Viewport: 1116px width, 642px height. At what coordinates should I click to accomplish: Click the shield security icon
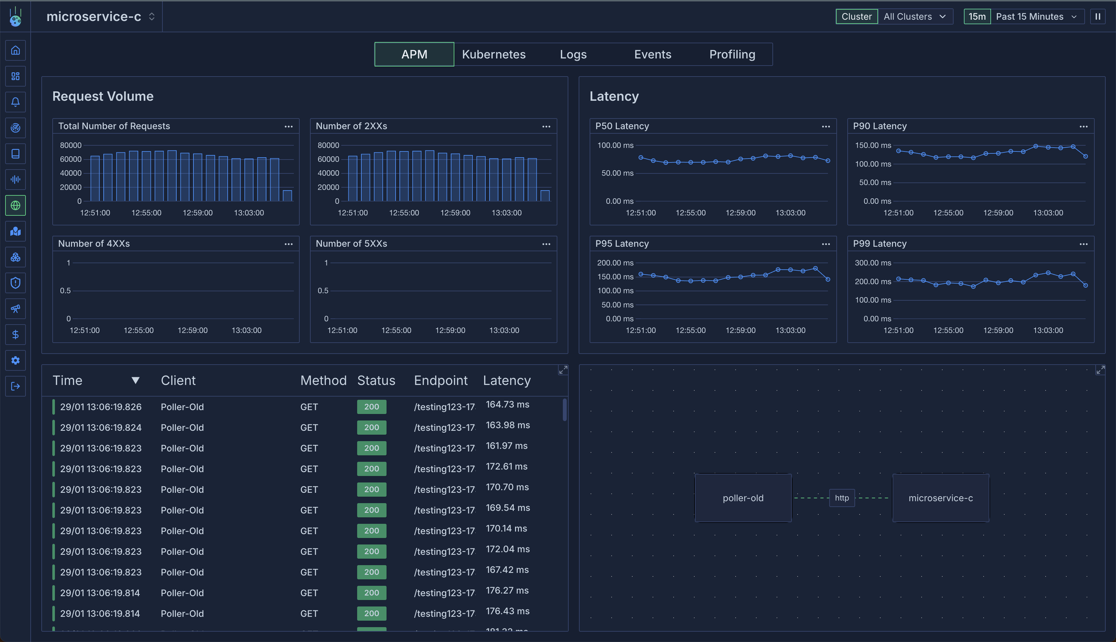tap(15, 283)
